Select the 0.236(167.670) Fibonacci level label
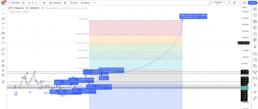 82,34
